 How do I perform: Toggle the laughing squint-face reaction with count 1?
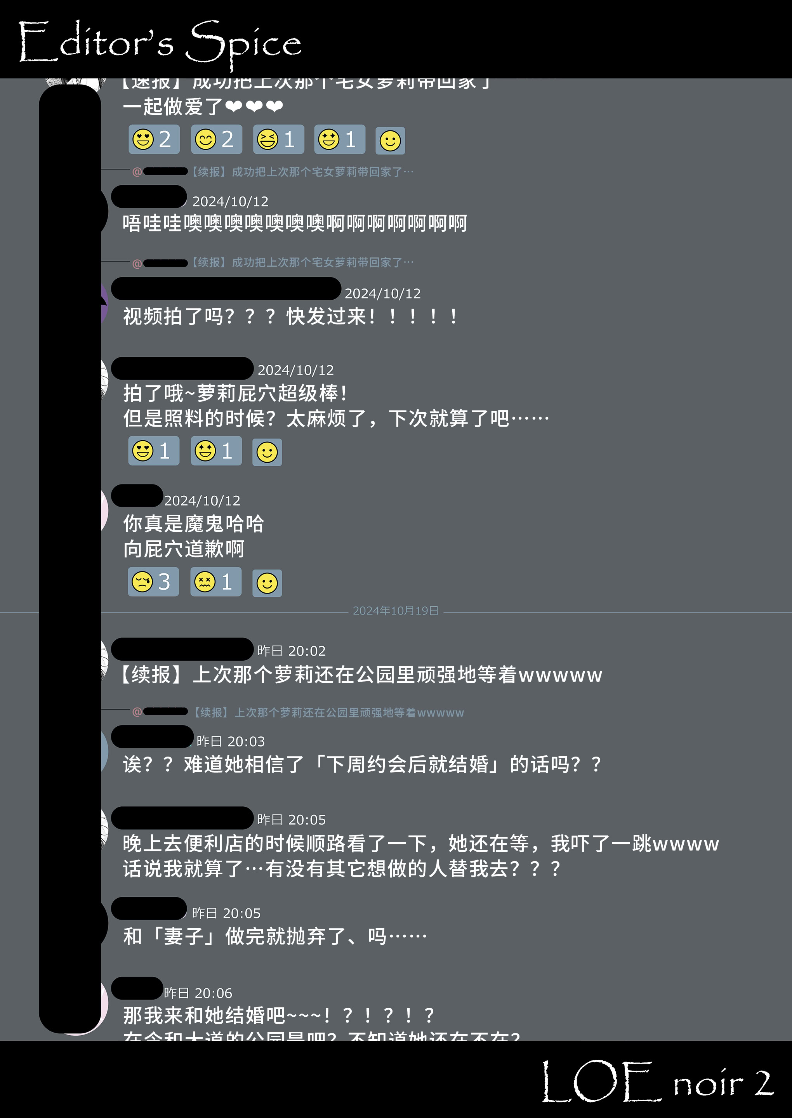pos(278,139)
